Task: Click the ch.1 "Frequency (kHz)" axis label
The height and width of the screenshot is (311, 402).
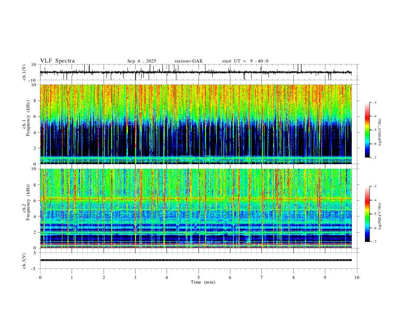Action: 28,118
